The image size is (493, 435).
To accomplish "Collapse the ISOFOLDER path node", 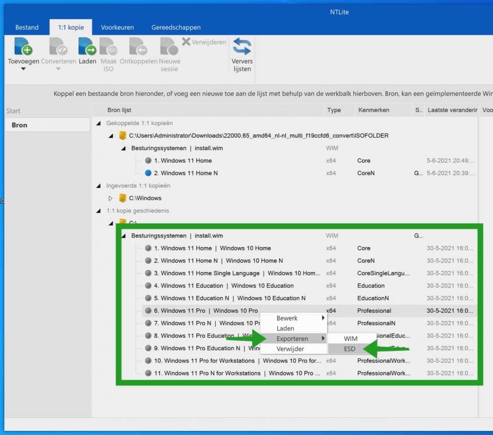I will [x=111, y=136].
